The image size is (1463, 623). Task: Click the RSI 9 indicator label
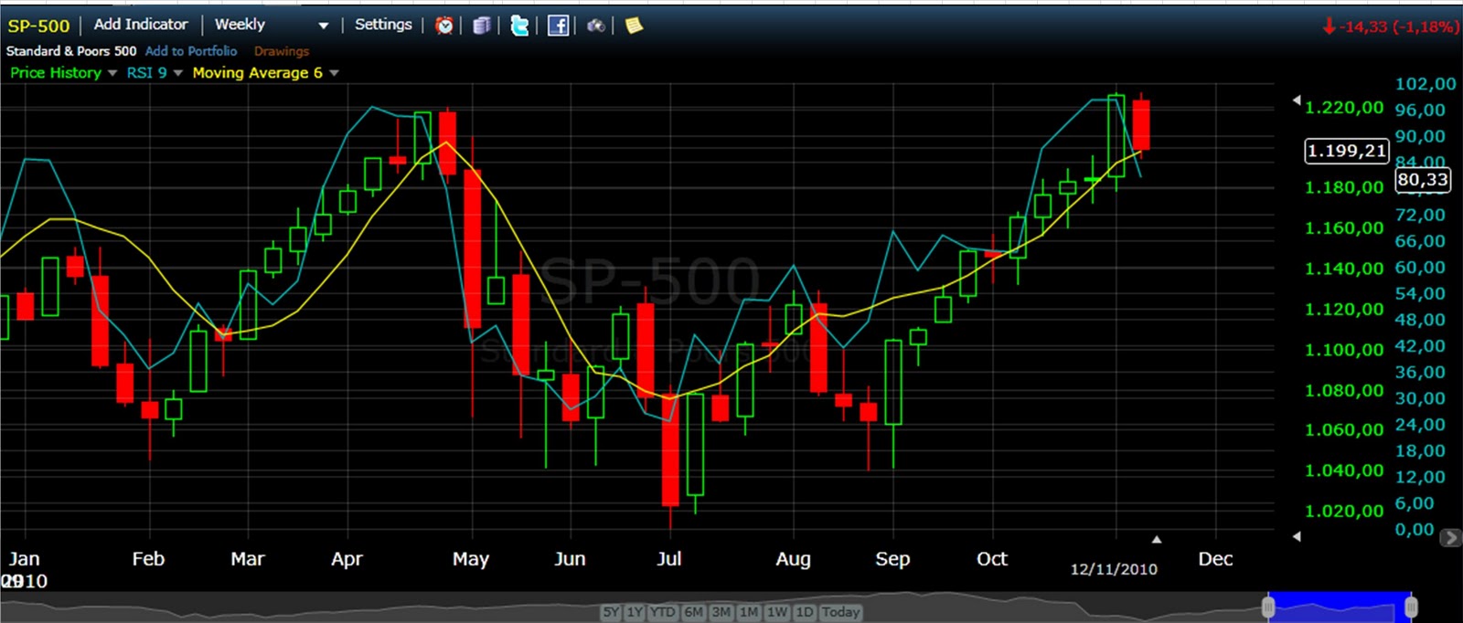click(146, 73)
